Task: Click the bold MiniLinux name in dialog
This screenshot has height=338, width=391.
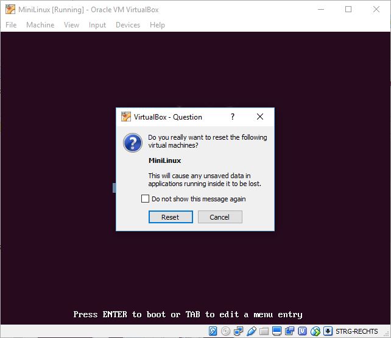Action: 165,160
